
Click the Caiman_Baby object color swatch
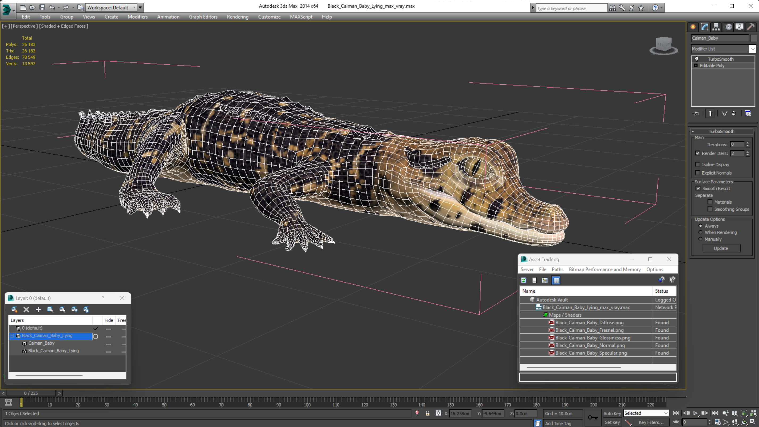[x=753, y=38]
